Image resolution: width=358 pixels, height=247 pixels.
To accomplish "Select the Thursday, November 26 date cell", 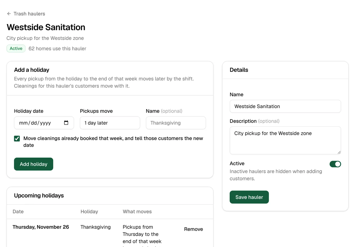I will pyautogui.click(x=41, y=227).
